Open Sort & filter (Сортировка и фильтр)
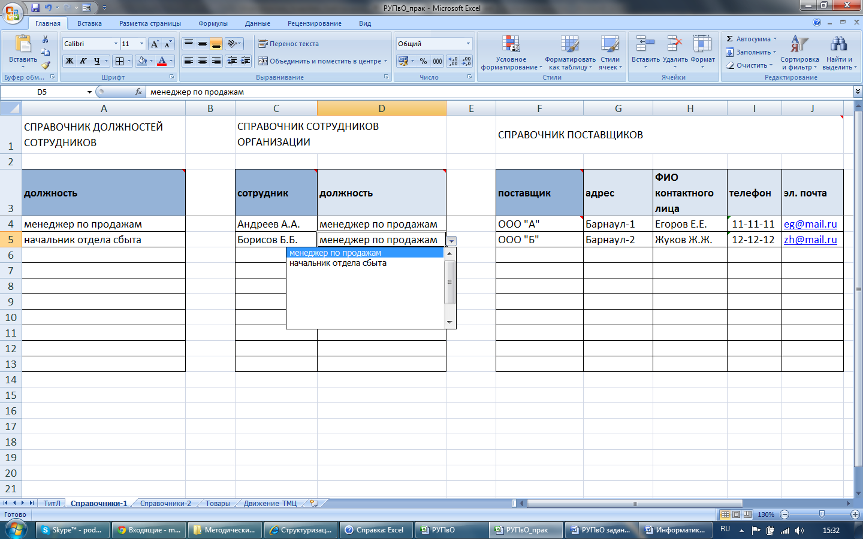Image resolution: width=863 pixels, height=539 pixels. [799, 53]
